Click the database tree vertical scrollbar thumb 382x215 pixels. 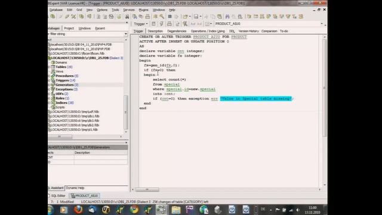point(126,112)
